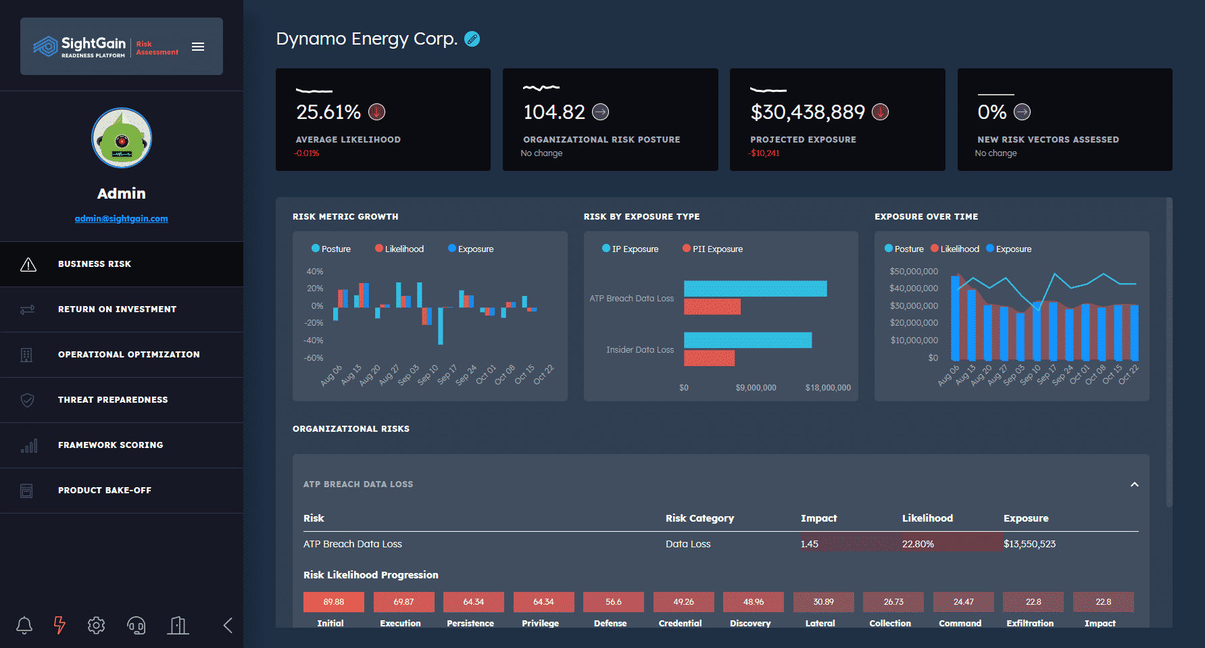
Task: Click the Product Bake-Off icon
Action: click(x=26, y=491)
